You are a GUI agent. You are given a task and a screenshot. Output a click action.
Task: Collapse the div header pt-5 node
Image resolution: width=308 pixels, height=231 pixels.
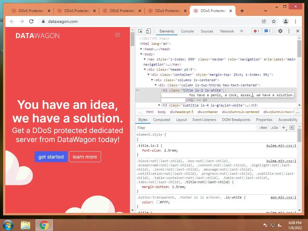point(145,69)
